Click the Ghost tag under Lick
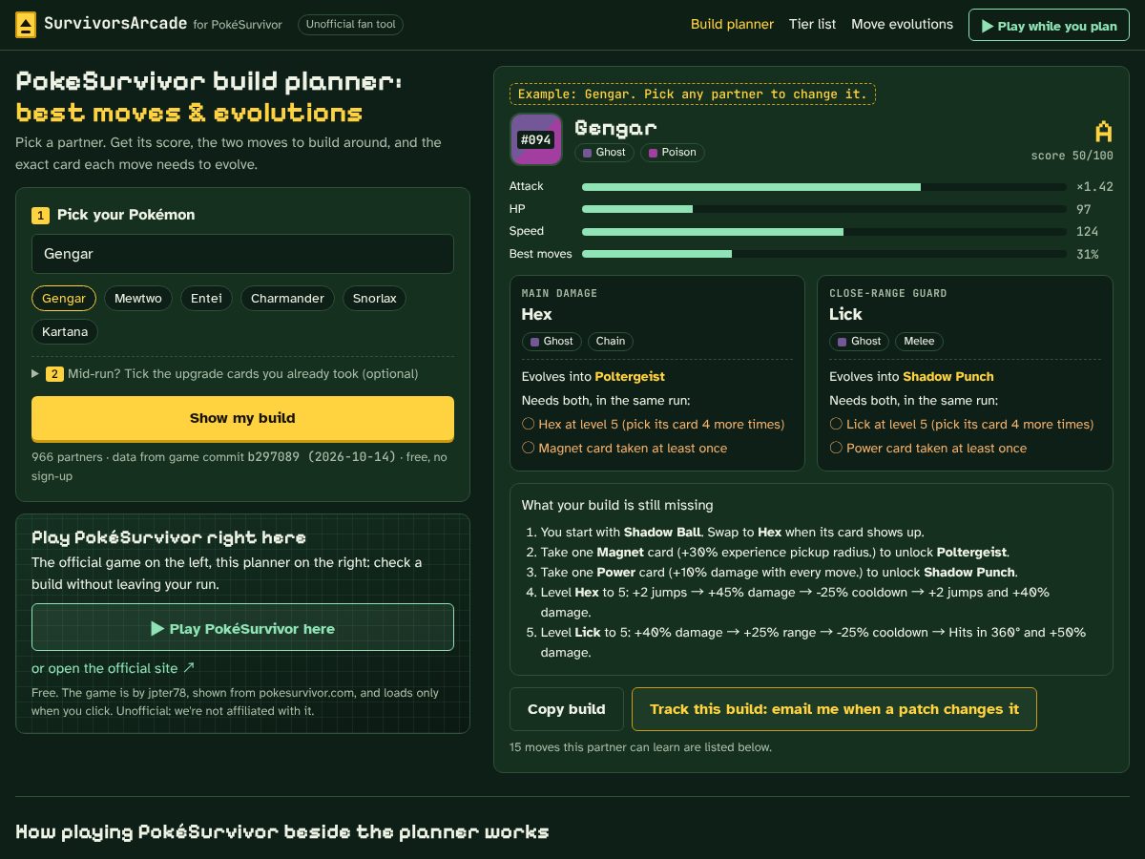 click(859, 341)
